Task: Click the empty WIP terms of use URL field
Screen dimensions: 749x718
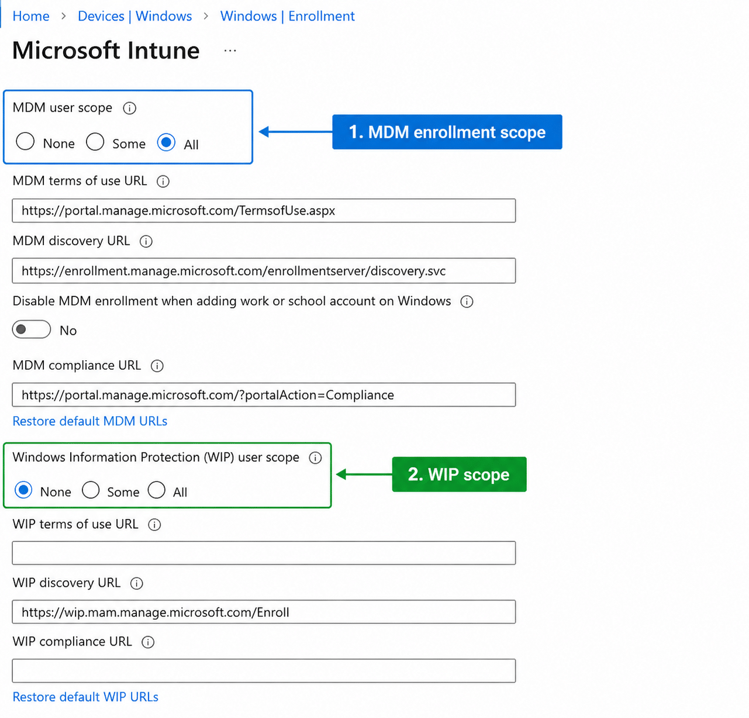Action: point(264,553)
